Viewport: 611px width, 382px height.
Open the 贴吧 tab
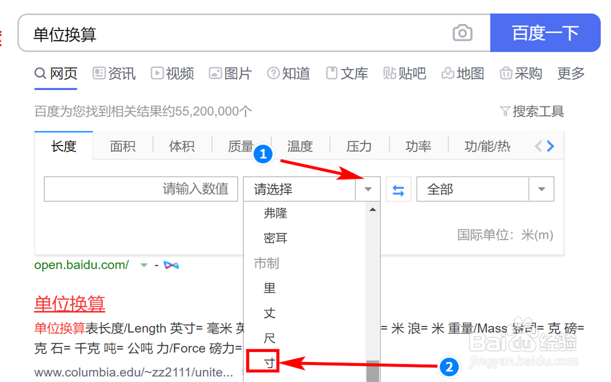click(x=405, y=74)
